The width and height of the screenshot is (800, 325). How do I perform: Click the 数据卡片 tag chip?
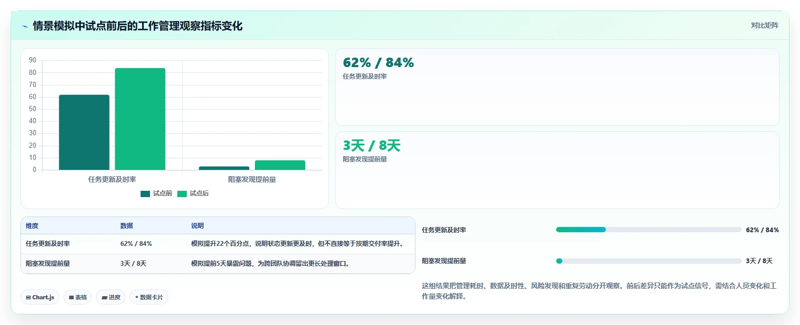(x=149, y=297)
